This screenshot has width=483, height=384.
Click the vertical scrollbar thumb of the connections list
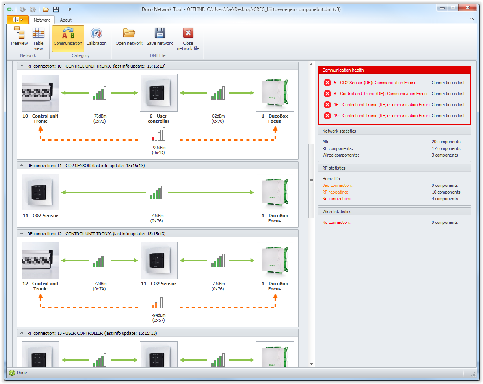point(312,181)
